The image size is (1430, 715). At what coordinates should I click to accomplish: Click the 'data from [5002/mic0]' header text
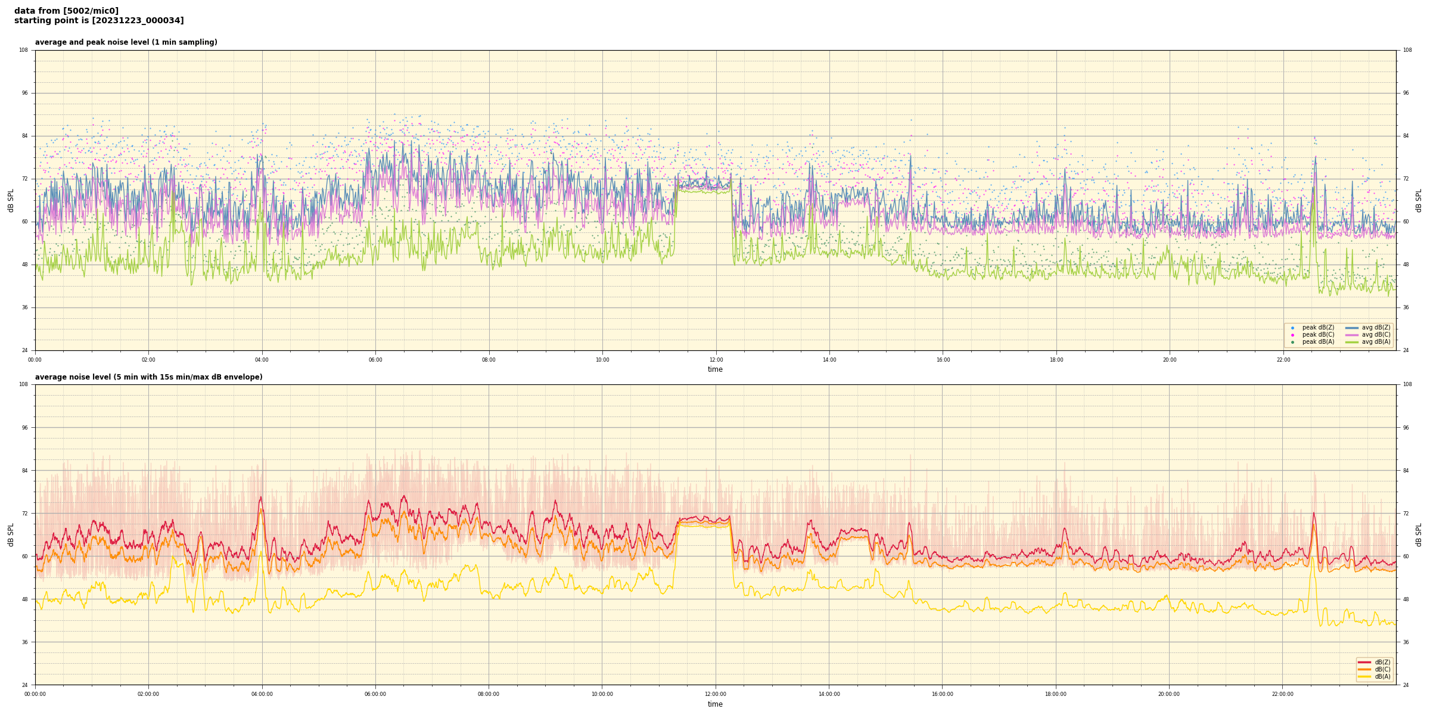(x=66, y=11)
